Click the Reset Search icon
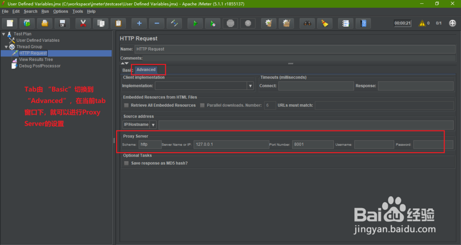461x245 pixels. (325, 23)
